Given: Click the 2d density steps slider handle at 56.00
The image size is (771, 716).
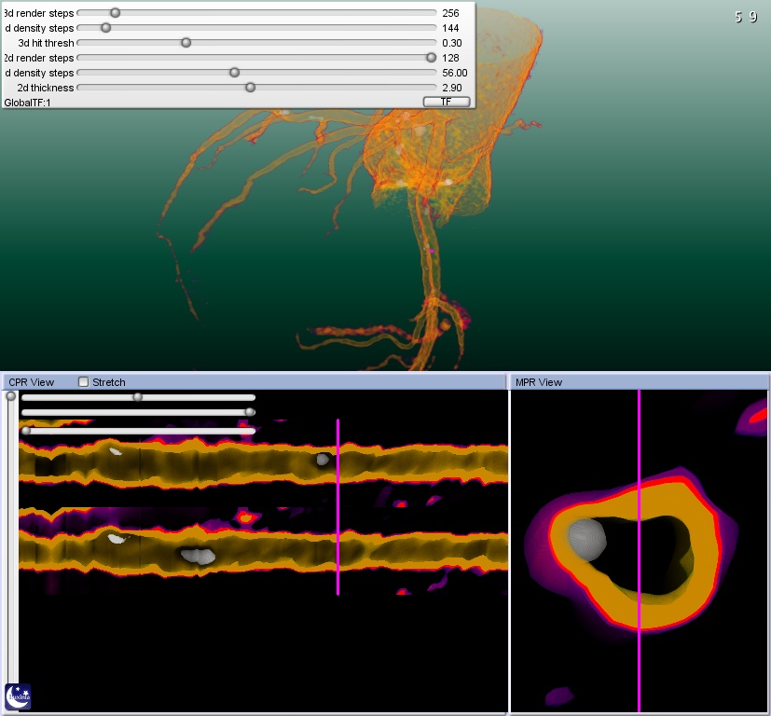Looking at the screenshot, I should tap(234, 73).
